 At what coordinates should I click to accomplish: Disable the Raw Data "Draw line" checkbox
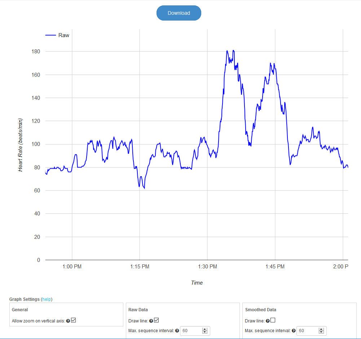[x=155, y=320]
